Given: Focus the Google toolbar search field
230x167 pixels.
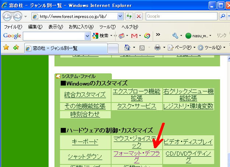Looking at the screenshot, I should [x=54, y=36].
